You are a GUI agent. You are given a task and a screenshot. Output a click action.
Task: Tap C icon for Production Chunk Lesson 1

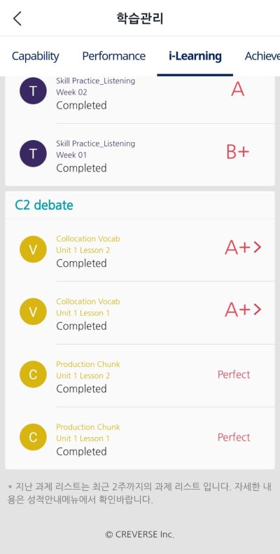pyautogui.click(x=33, y=437)
